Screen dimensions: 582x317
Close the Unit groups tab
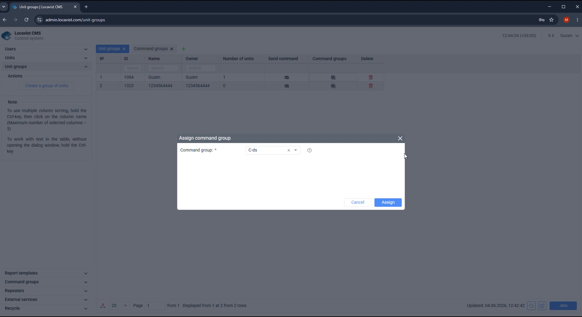click(x=124, y=49)
